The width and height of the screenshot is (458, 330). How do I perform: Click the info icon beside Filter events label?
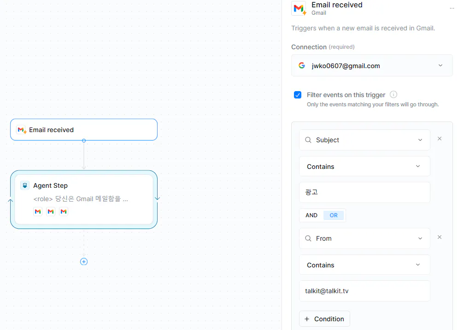click(x=393, y=94)
